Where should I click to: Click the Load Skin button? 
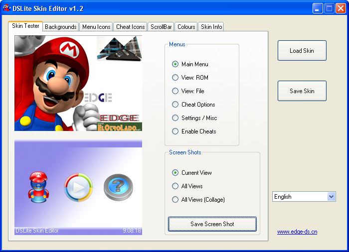(x=302, y=51)
